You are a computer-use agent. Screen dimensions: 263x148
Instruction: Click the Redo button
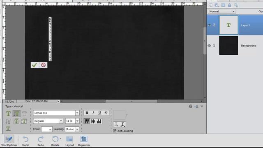point(41,141)
